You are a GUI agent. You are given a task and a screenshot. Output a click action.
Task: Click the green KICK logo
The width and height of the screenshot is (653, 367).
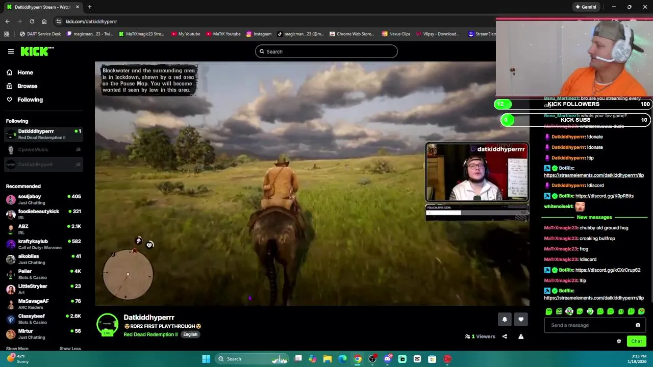pos(37,51)
